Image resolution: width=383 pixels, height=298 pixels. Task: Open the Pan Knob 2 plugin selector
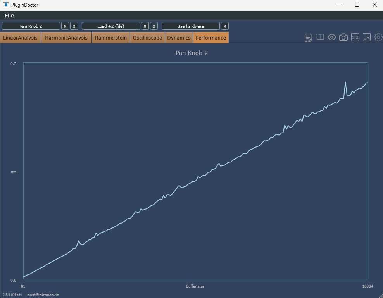point(31,26)
